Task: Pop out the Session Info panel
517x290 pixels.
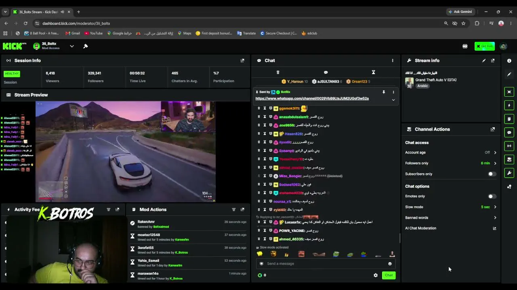Action: (242, 60)
